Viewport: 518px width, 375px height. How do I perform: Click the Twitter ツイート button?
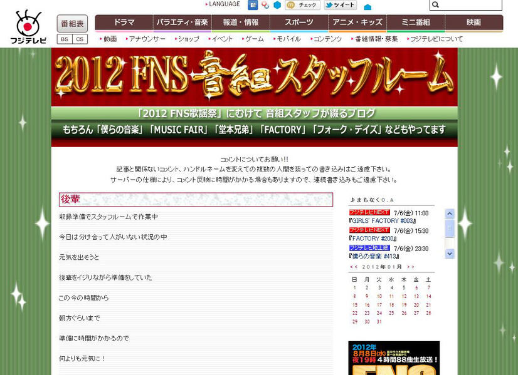341,5
